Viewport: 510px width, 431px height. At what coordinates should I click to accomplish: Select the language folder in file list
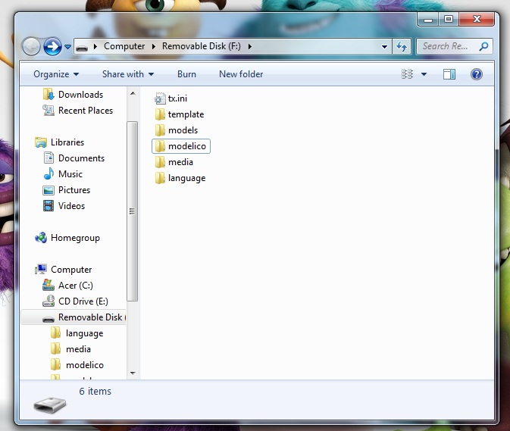click(186, 178)
